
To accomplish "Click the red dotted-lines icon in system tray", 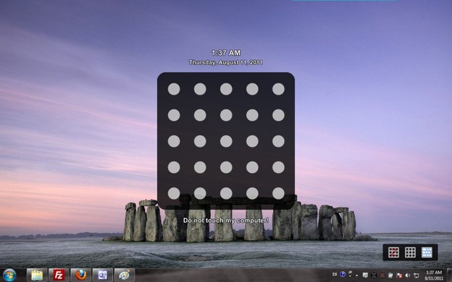I will (382, 275).
